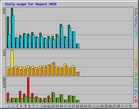Click day 28 on the axis
The width and height of the screenshot is (139, 109).
pyautogui.click(x=118, y=106)
